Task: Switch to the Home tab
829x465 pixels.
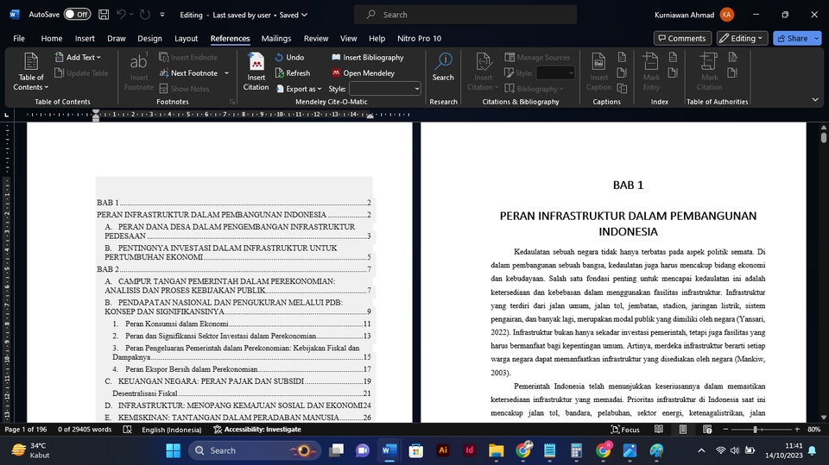Action: click(51, 38)
